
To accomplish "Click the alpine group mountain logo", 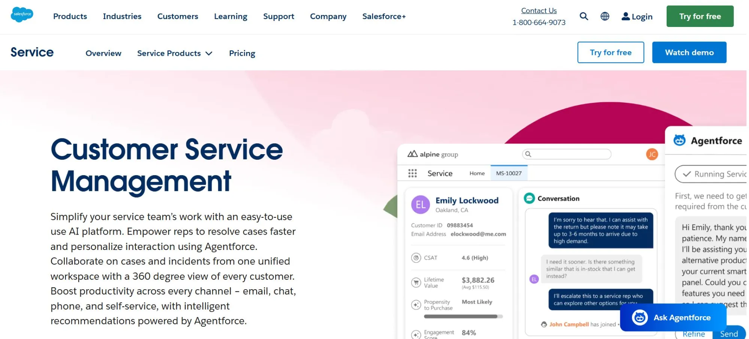I will pyautogui.click(x=412, y=154).
